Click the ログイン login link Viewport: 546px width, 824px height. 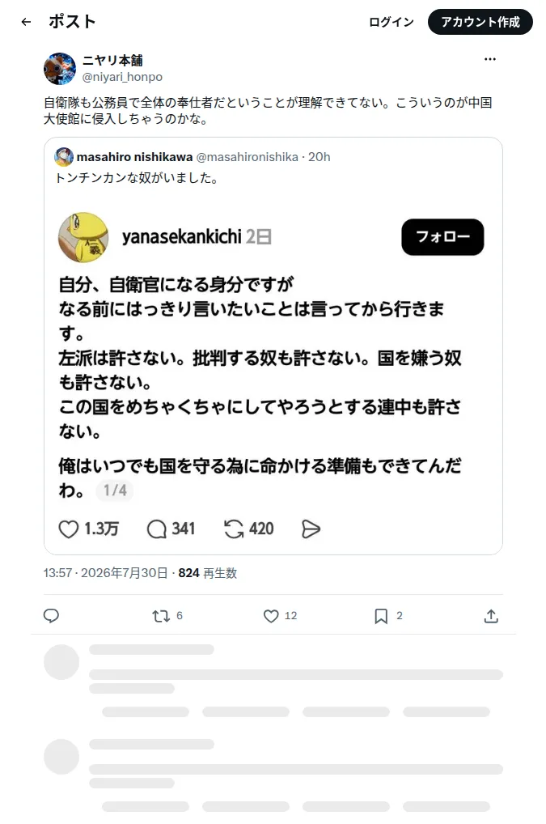coord(392,22)
